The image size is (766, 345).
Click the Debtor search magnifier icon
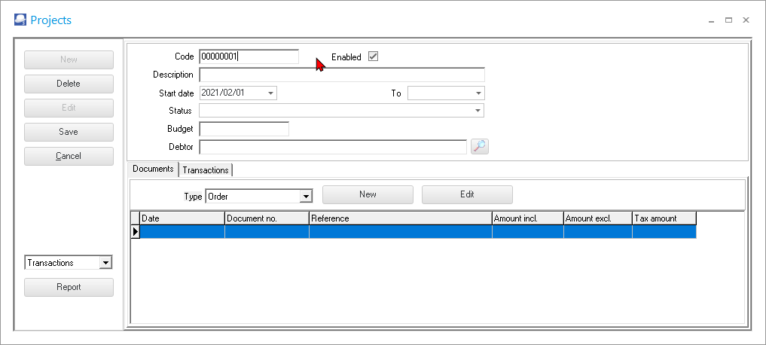[x=480, y=147]
